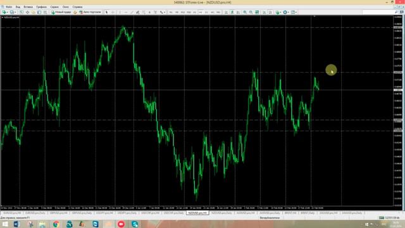Show the Data Window icon
Image resolution: width=405 pixels, height=228 pixels.
[x=27, y=12]
